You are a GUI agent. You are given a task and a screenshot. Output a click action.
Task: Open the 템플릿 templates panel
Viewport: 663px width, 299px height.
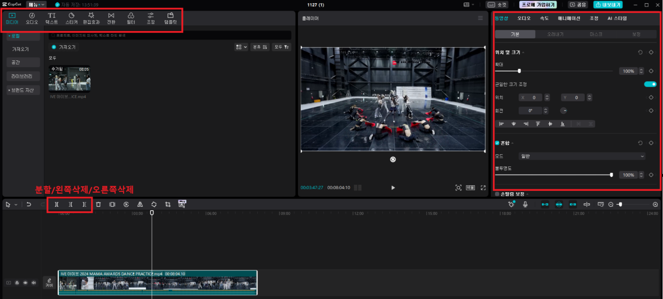[170, 18]
